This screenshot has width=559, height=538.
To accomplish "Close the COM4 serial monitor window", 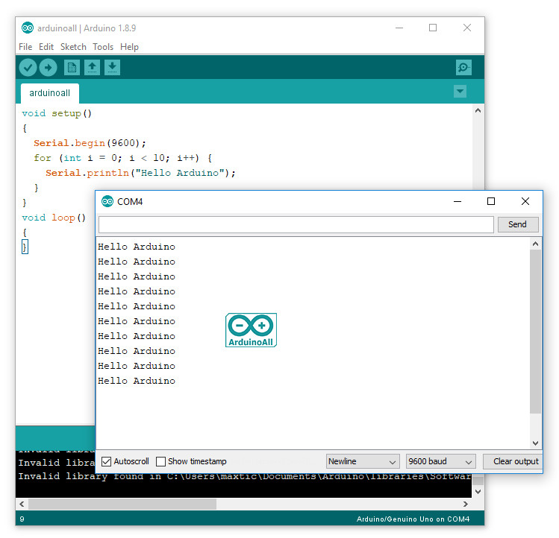I will tap(525, 201).
